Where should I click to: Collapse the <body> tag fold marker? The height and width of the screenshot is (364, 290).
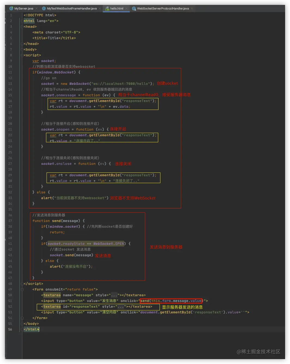coord(22,50)
